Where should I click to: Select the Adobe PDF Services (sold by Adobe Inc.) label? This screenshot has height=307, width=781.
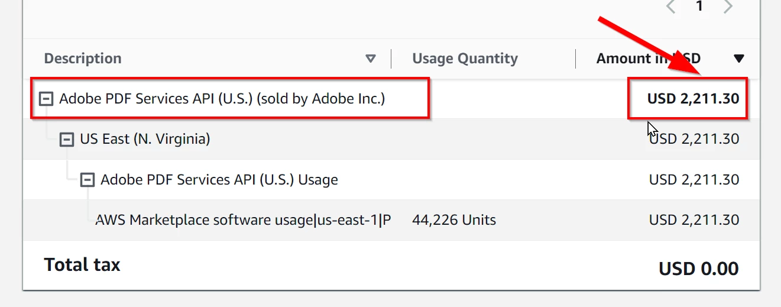(222, 98)
